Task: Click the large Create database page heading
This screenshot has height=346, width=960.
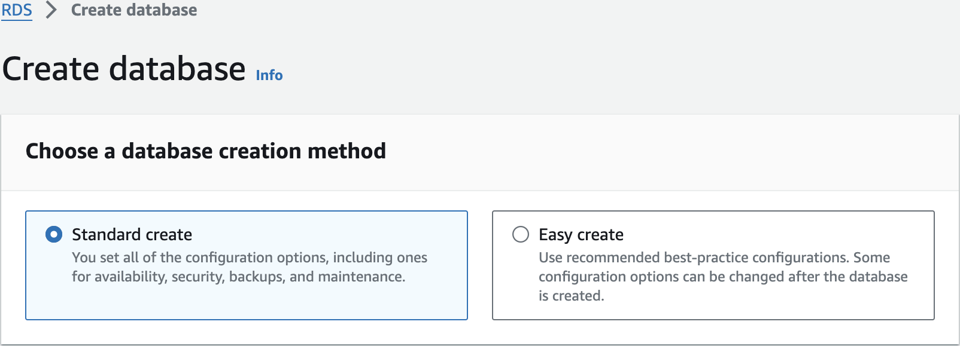Action: [x=124, y=69]
